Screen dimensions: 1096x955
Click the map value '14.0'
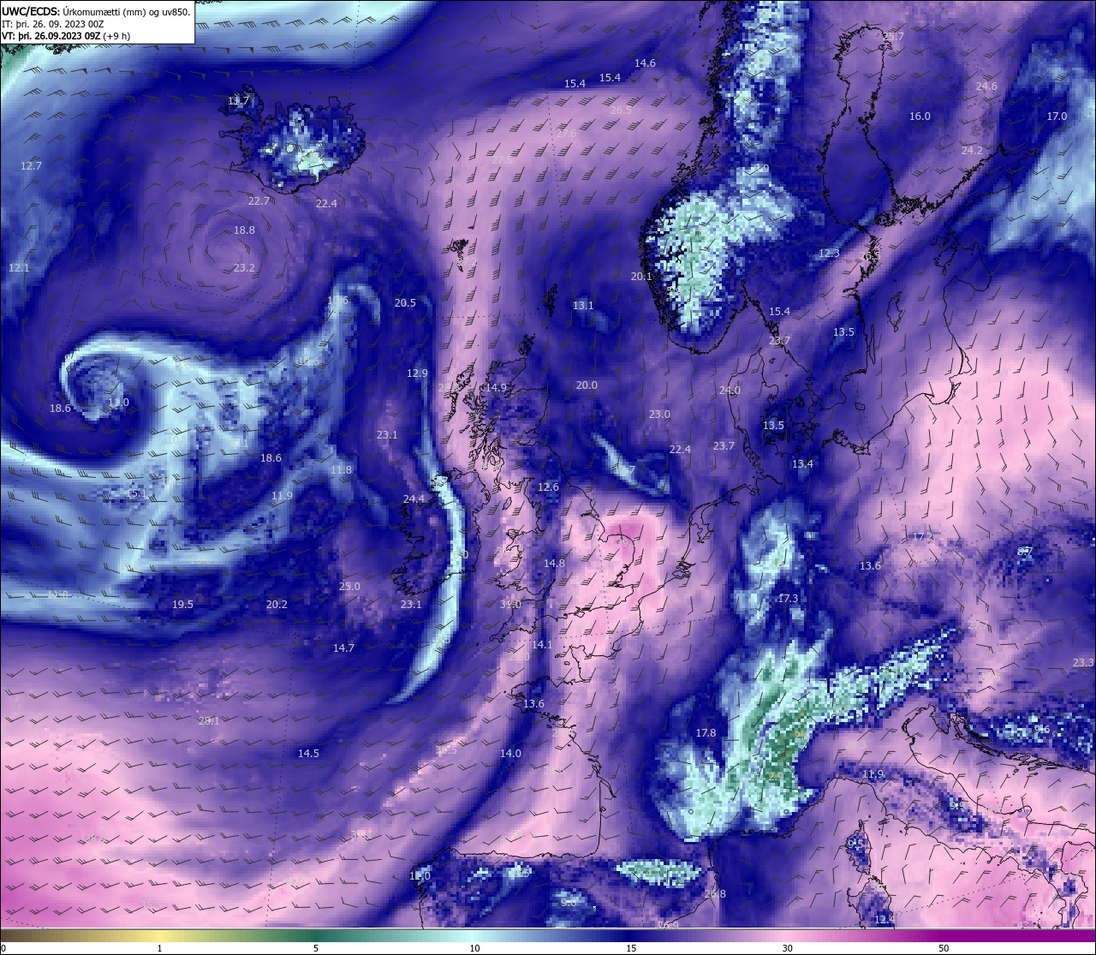[510, 754]
